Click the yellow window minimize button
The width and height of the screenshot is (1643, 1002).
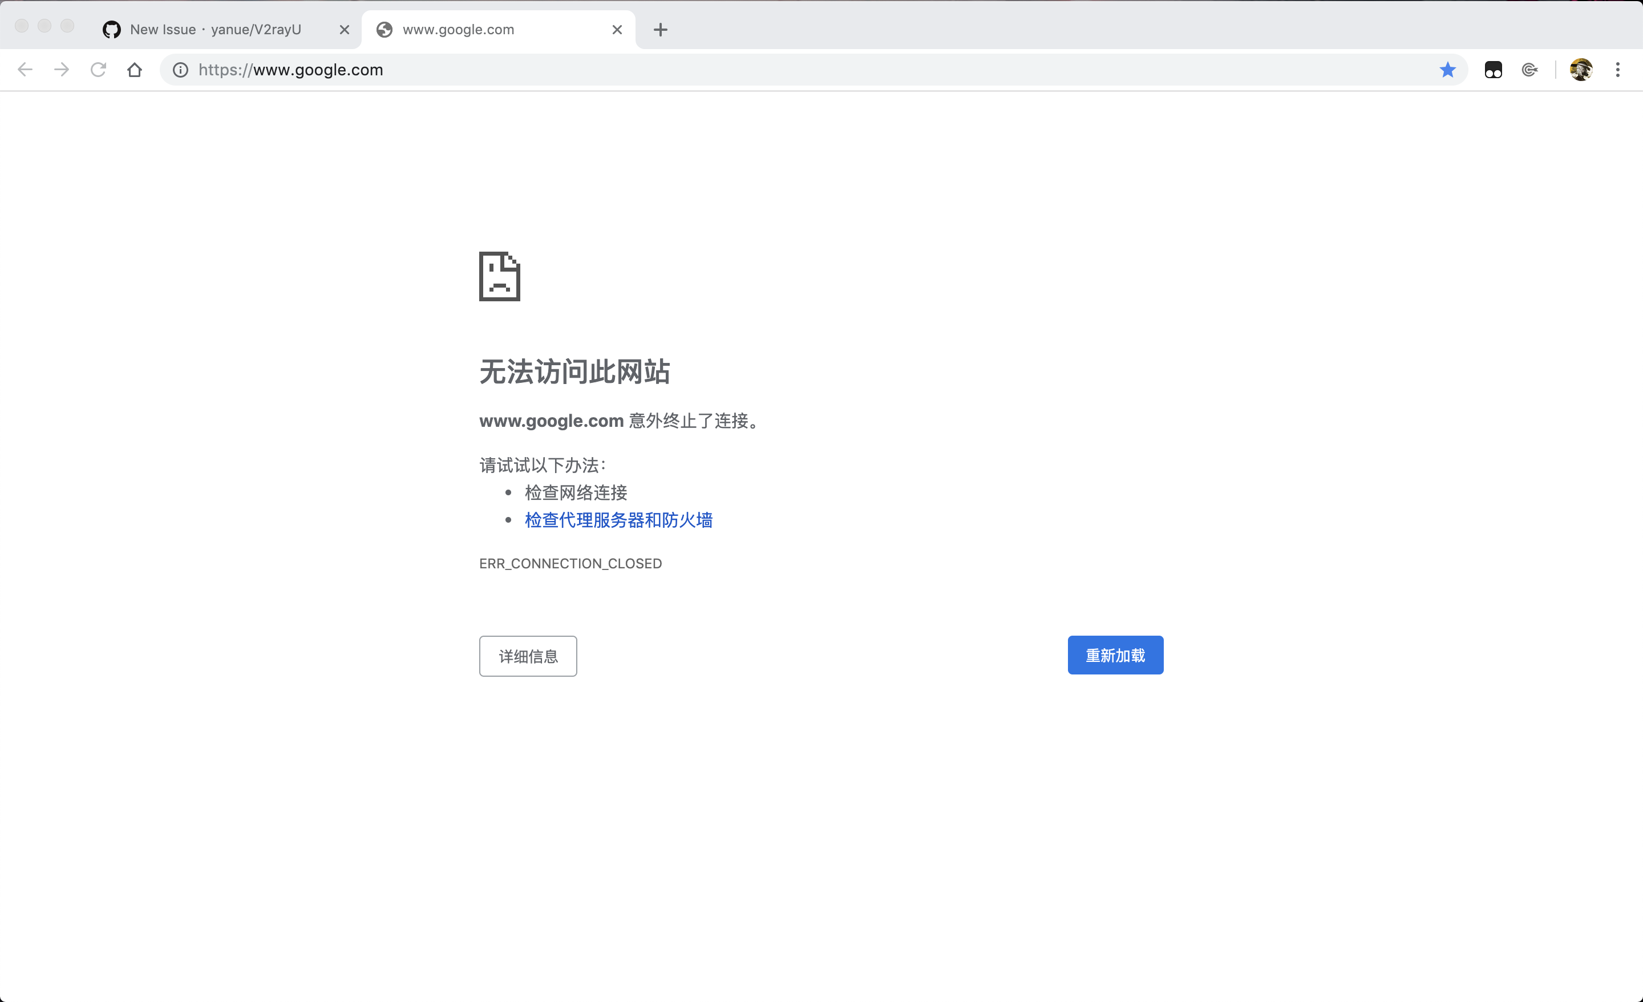[44, 26]
